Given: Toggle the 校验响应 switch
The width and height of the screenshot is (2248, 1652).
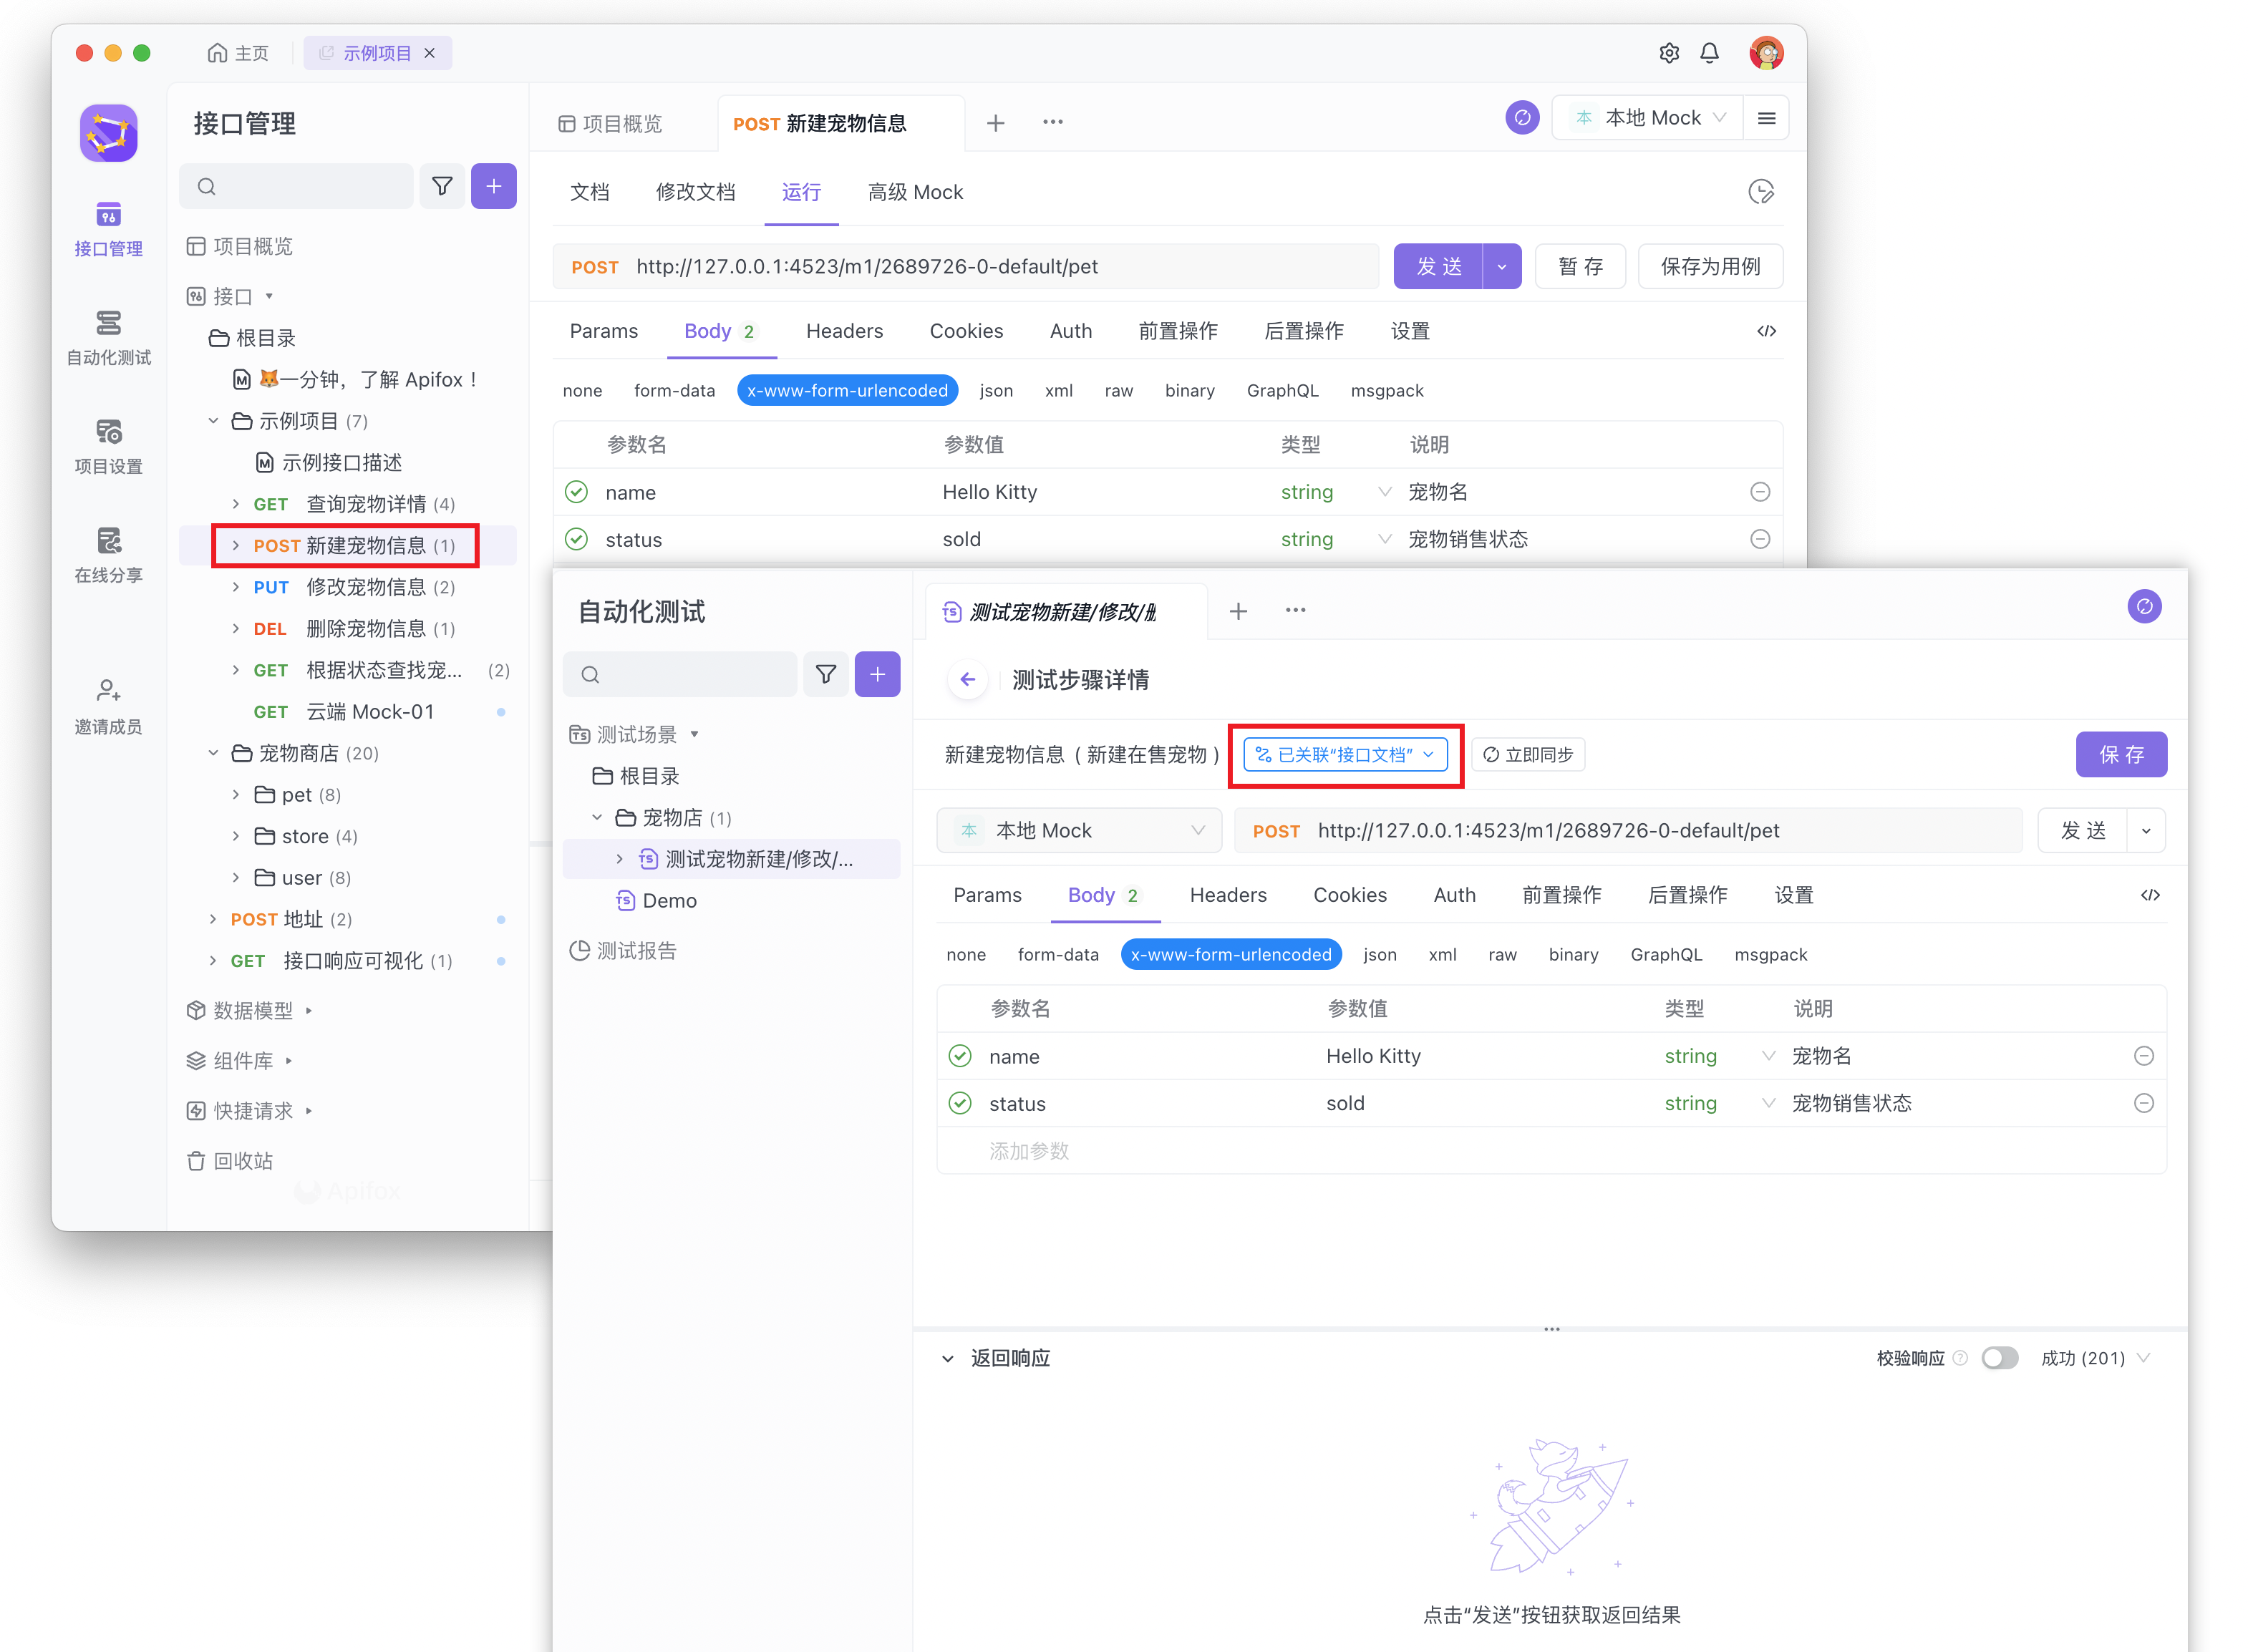Looking at the screenshot, I should tap(1999, 1358).
